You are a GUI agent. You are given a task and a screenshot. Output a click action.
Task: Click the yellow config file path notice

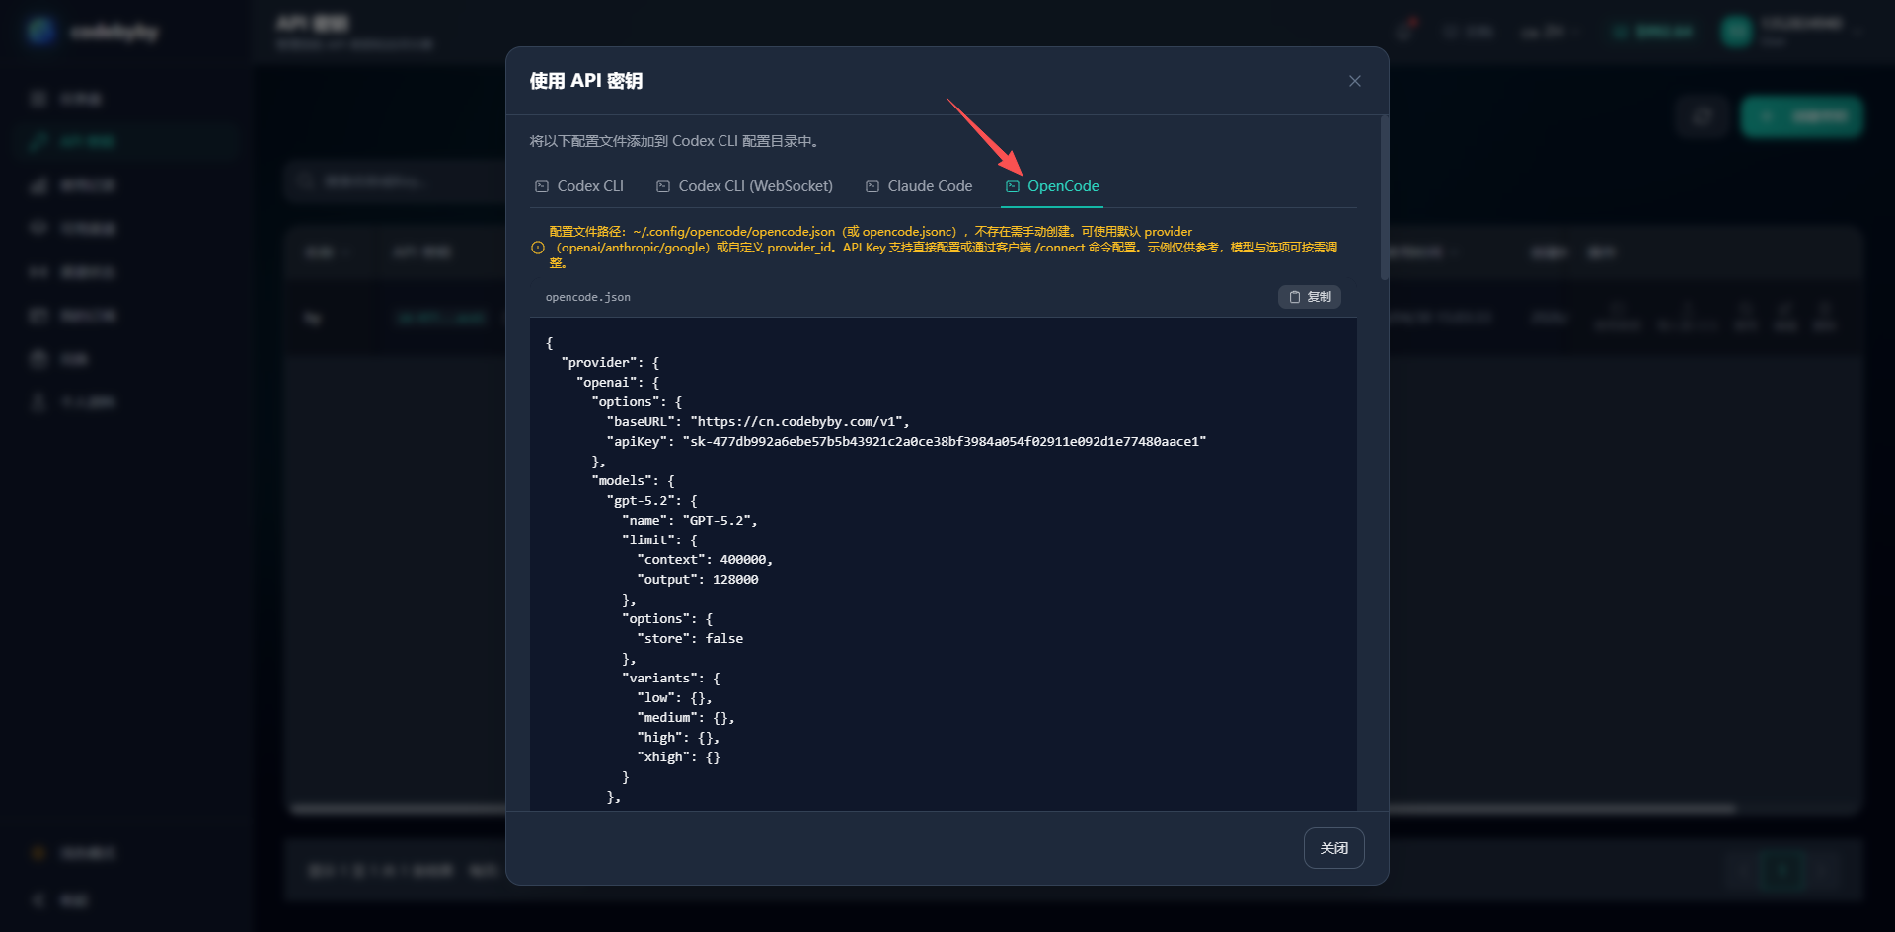pos(944,248)
